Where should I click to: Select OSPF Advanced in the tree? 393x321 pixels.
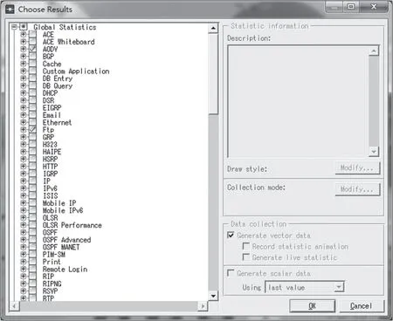point(66,240)
